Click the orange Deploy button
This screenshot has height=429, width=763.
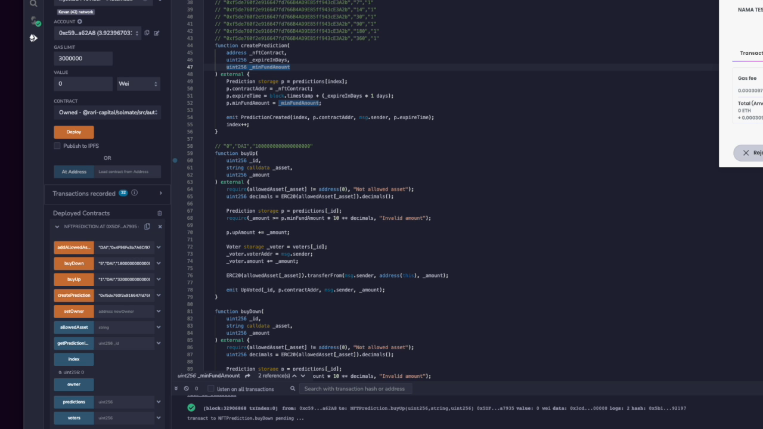point(74,132)
